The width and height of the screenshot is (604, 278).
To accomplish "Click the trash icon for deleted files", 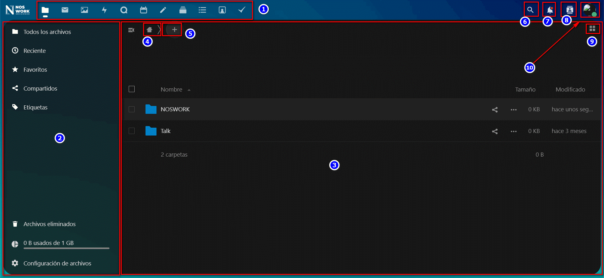I will coord(15,224).
